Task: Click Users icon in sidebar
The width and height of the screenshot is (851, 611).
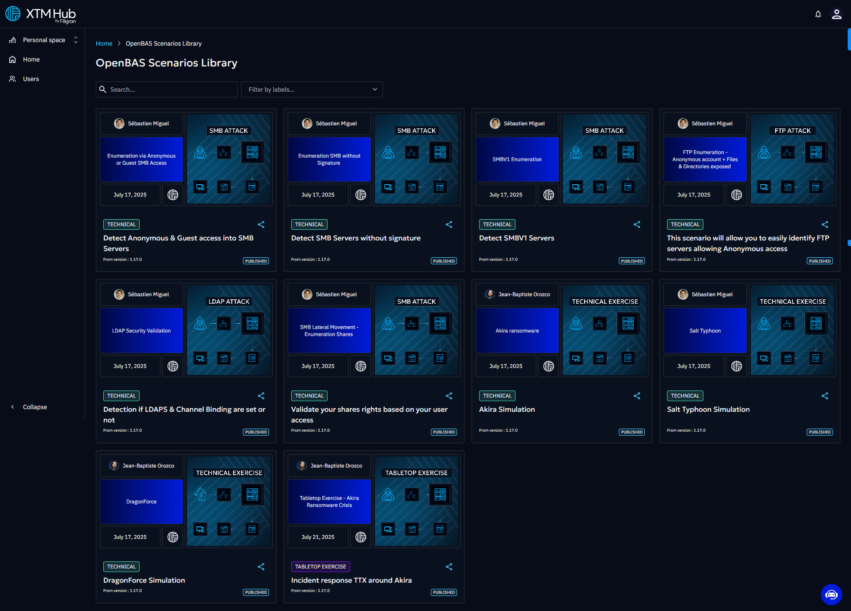Action: point(12,79)
